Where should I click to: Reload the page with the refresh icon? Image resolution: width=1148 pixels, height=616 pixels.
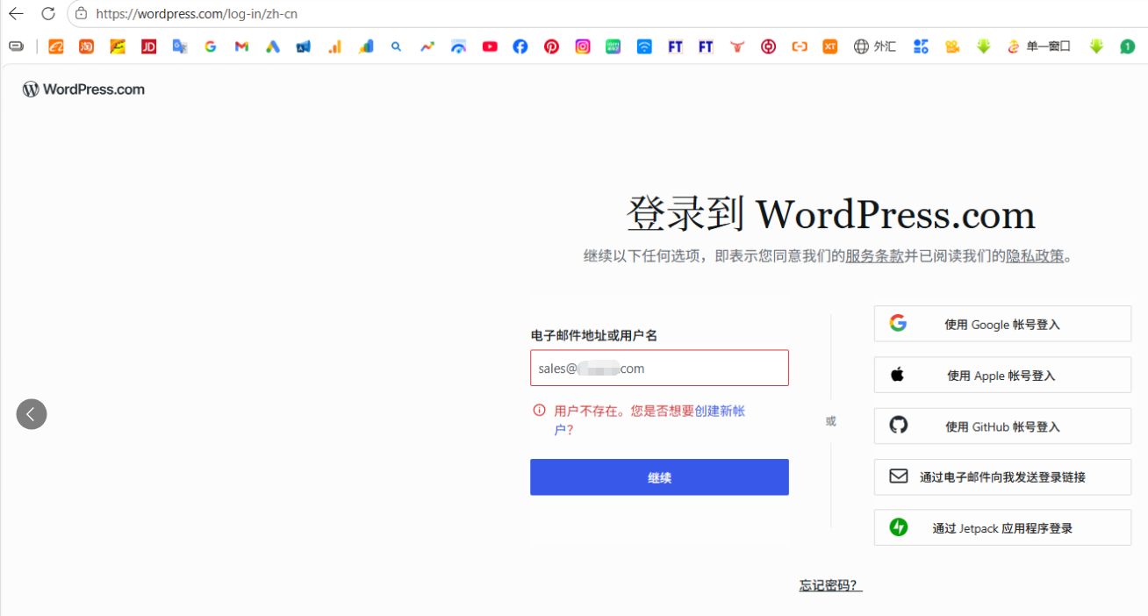click(x=48, y=13)
